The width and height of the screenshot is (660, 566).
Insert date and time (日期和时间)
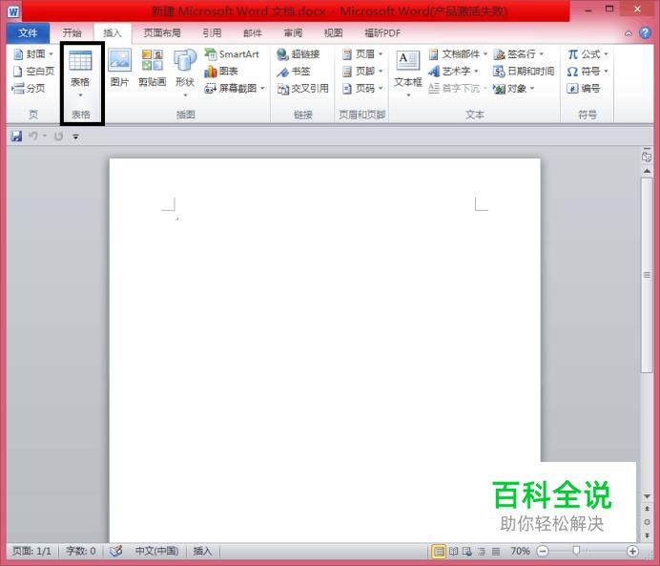coord(524,72)
